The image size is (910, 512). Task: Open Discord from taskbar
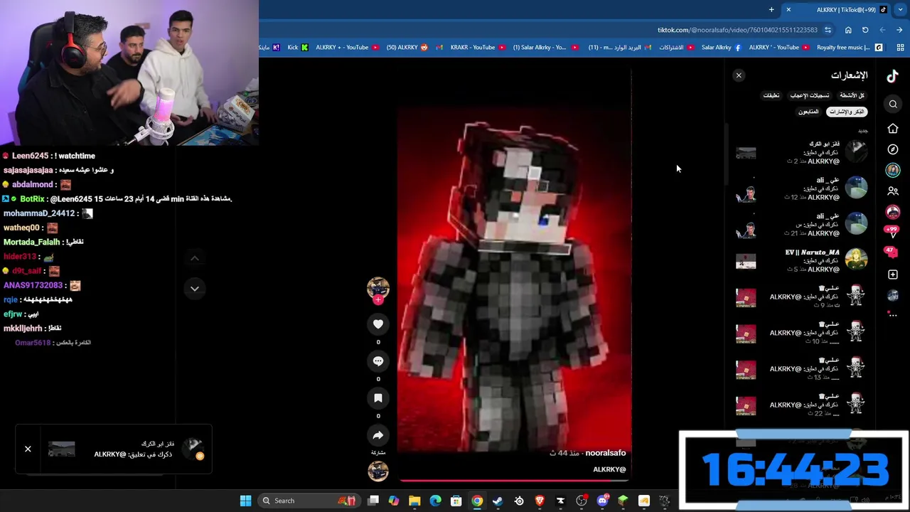click(602, 501)
